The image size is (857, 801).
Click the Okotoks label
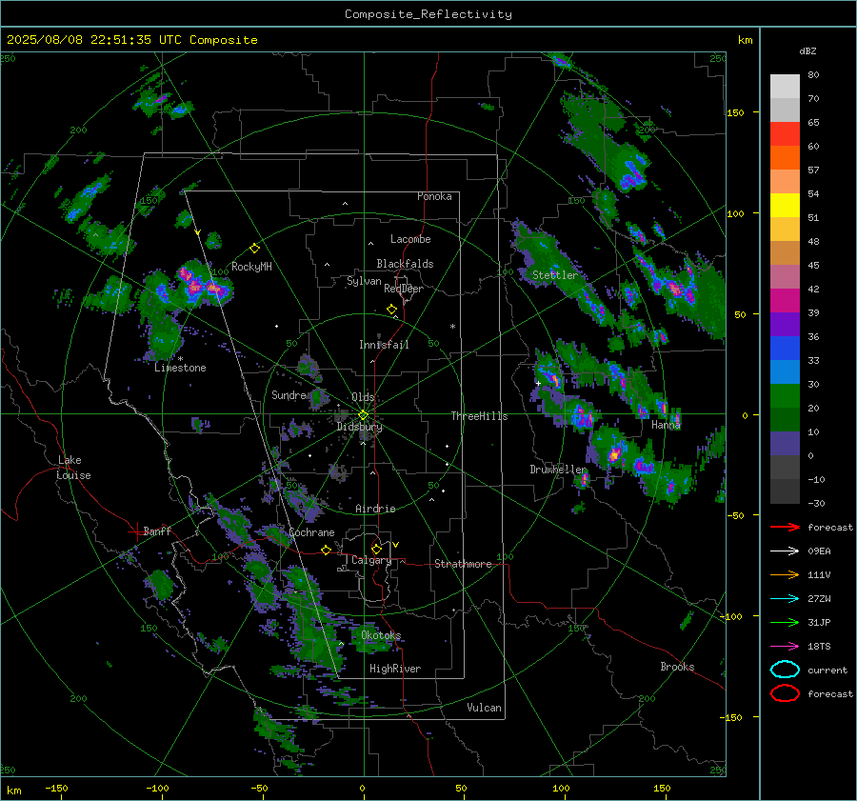(x=381, y=635)
